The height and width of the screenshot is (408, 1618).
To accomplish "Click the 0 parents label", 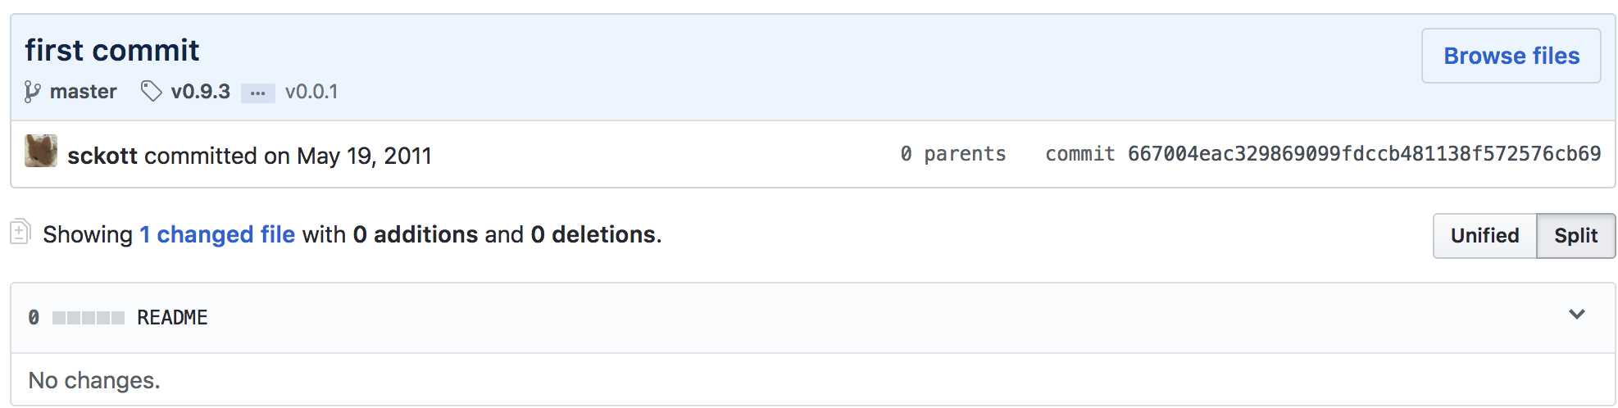I will pos(952,154).
